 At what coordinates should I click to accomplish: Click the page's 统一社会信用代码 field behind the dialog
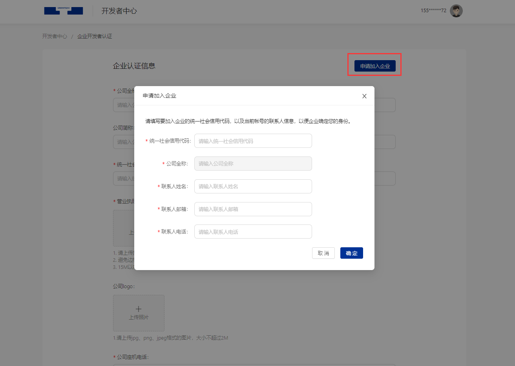tap(385, 178)
